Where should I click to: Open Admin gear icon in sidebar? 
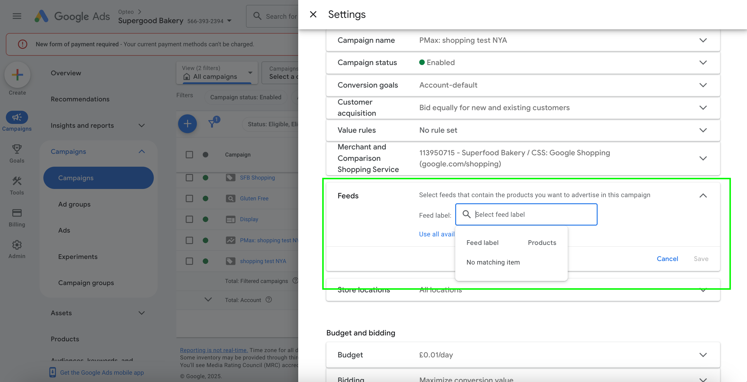17,245
